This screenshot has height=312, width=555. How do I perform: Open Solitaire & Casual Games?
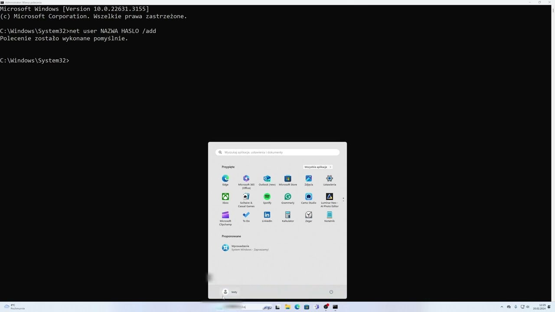246,200
